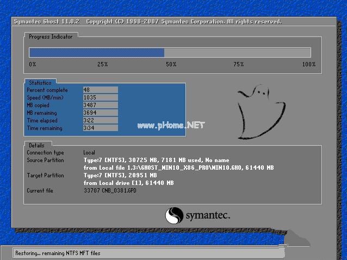This screenshot has height=260, width=347.
Task: Click the progress bar's filled blue portion
Action: click(97, 53)
